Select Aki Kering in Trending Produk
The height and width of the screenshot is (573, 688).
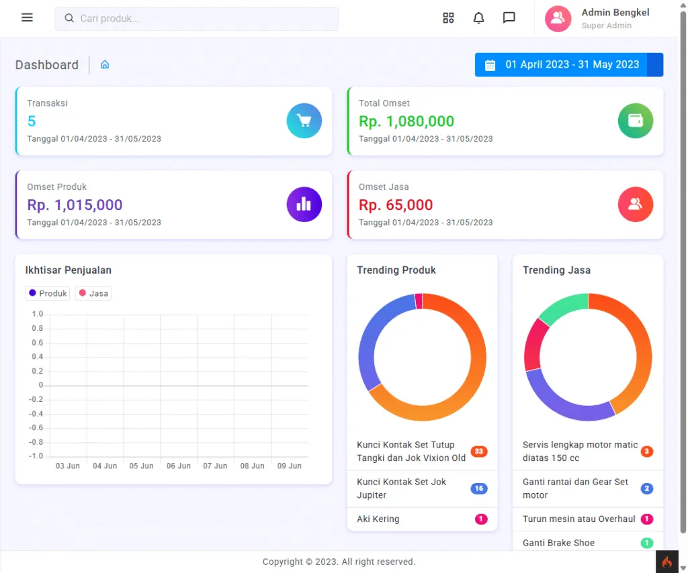[x=378, y=519]
